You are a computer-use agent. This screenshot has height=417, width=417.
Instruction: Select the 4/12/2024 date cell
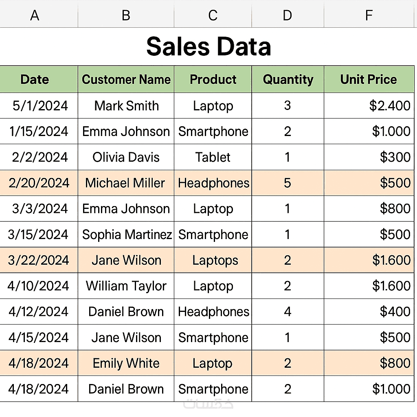pos(39,312)
